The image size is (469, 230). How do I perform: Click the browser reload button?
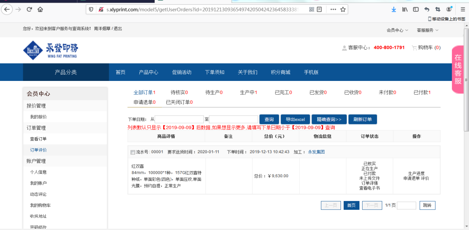[29, 9]
